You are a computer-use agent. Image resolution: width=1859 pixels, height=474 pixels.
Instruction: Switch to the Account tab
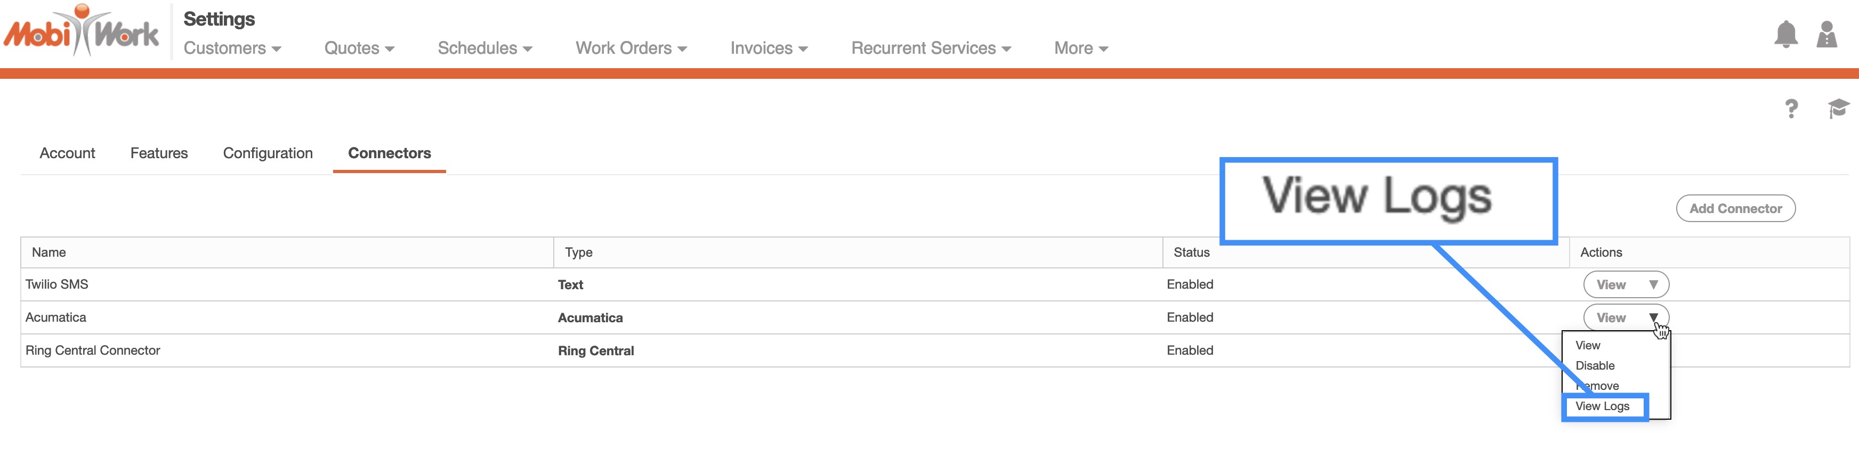67,153
